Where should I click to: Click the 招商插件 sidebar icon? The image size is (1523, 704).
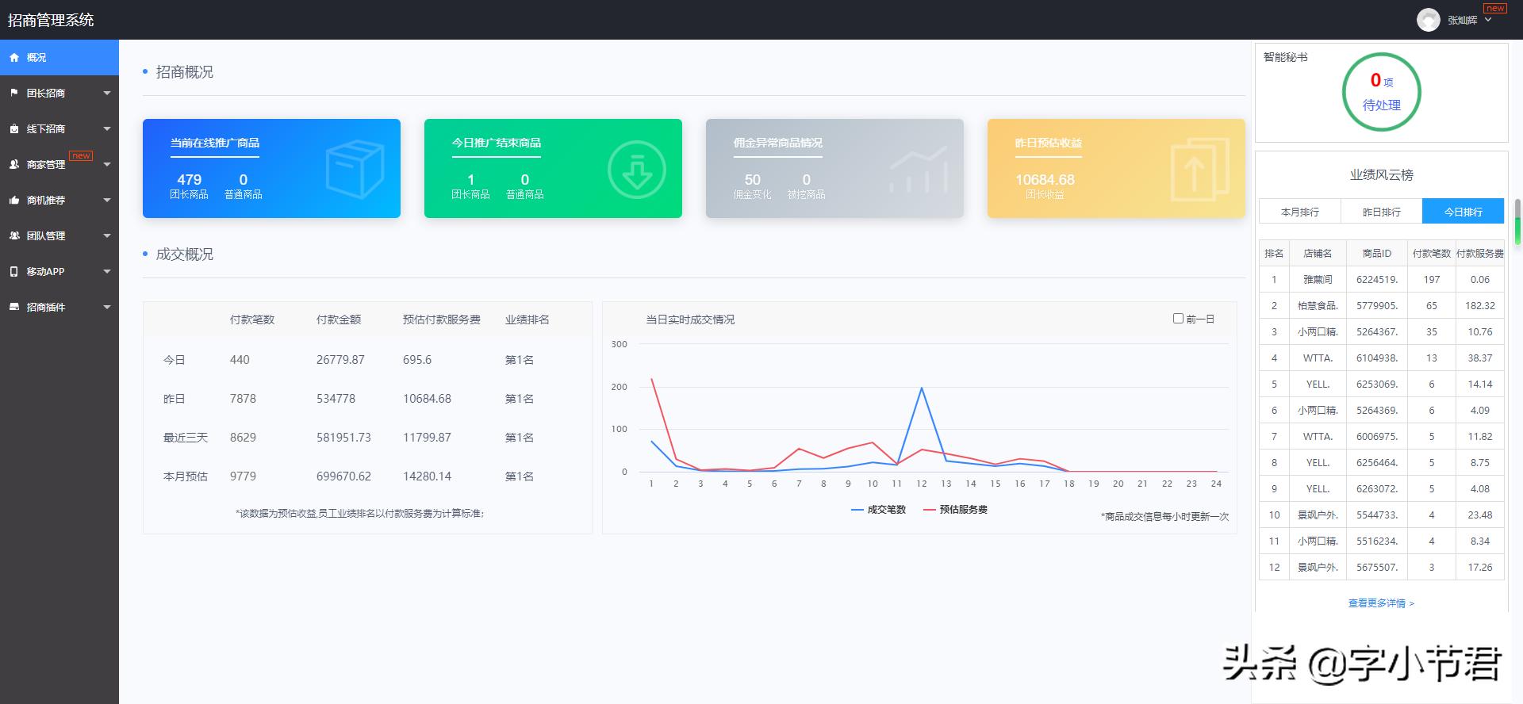coord(14,307)
